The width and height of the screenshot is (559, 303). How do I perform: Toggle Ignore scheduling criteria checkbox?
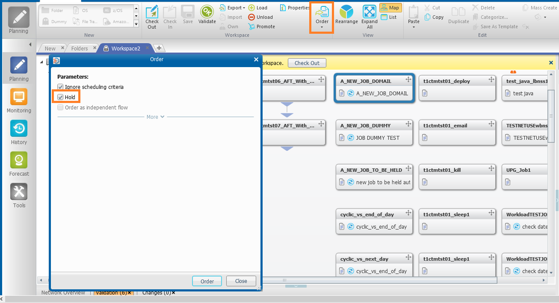coord(60,87)
